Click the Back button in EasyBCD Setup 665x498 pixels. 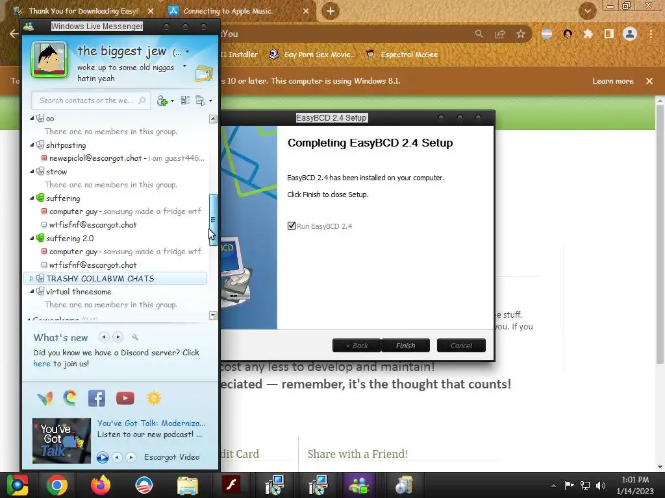point(357,346)
